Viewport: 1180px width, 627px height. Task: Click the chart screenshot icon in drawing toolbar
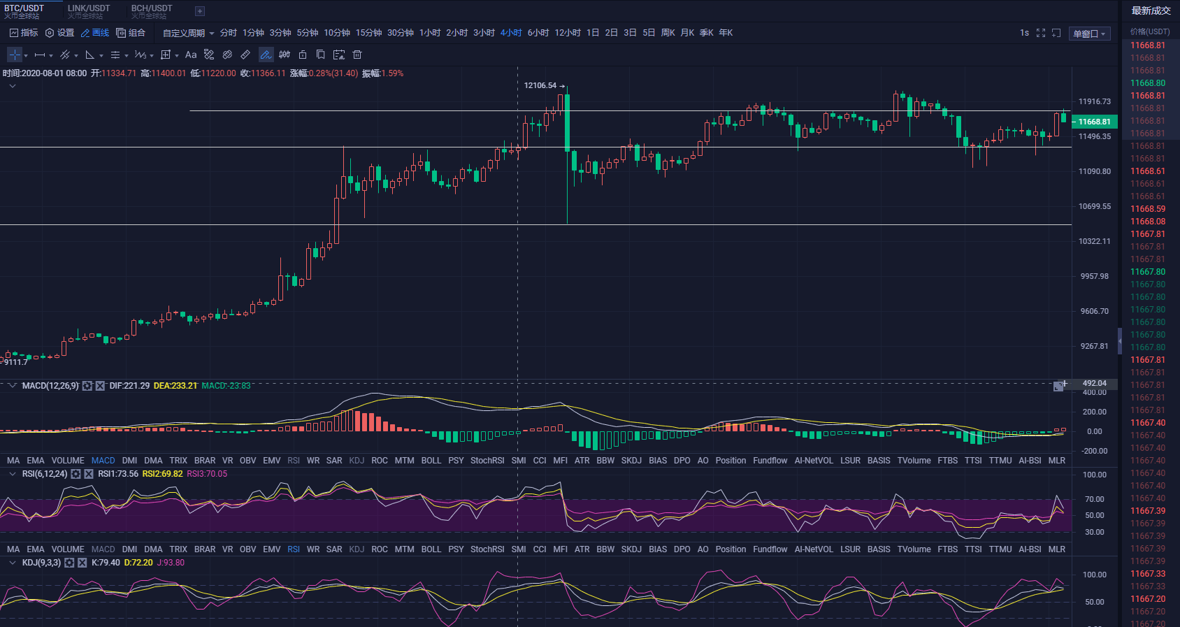[x=339, y=55]
